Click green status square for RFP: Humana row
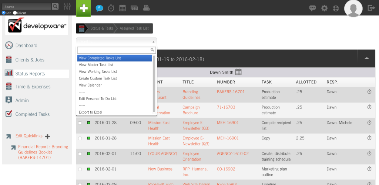The width and height of the screenshot is (379, 185). pos(88,169)
